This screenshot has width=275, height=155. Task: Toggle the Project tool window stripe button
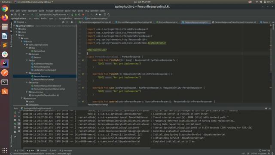(11, 27)
